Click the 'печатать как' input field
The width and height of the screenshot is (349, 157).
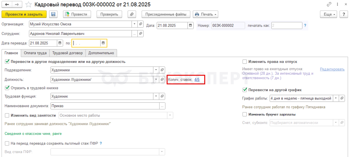286,25
